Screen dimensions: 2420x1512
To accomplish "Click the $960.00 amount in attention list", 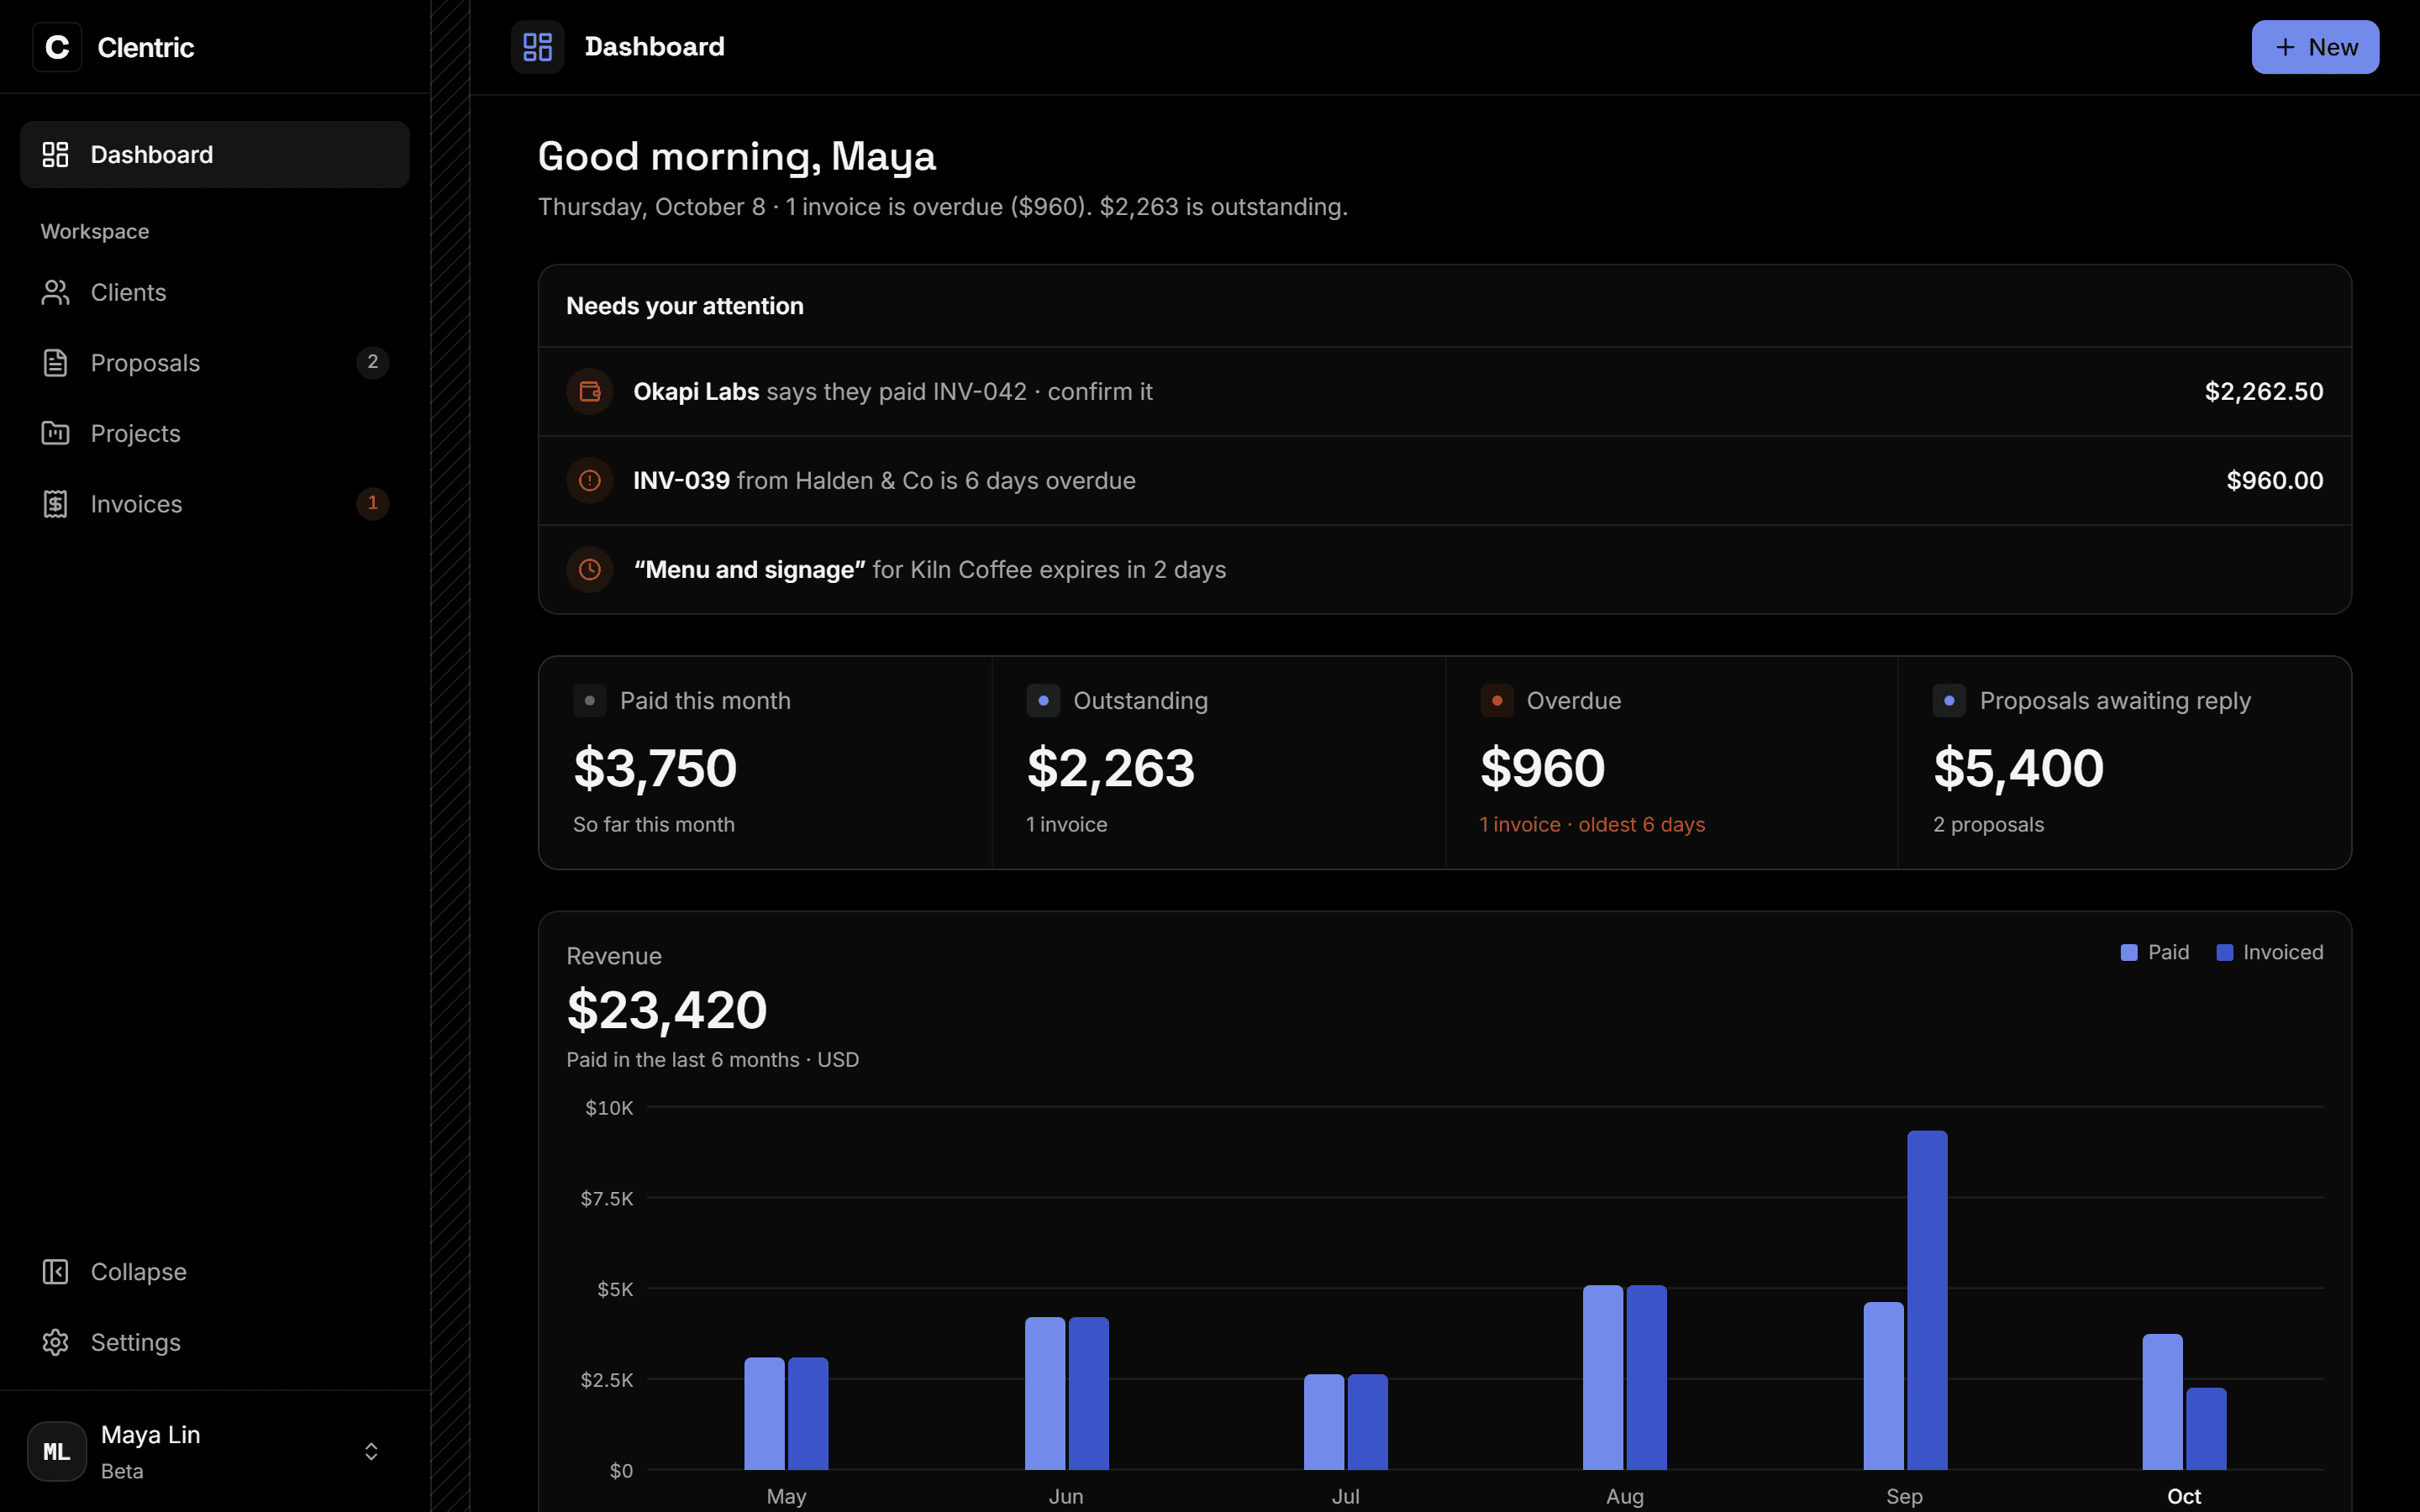I will pyautogui.click(x=2275, y=480).
